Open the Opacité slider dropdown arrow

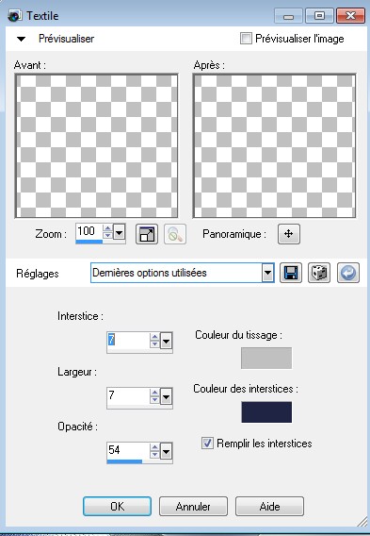pyautogui.click(x=166, y=452)
